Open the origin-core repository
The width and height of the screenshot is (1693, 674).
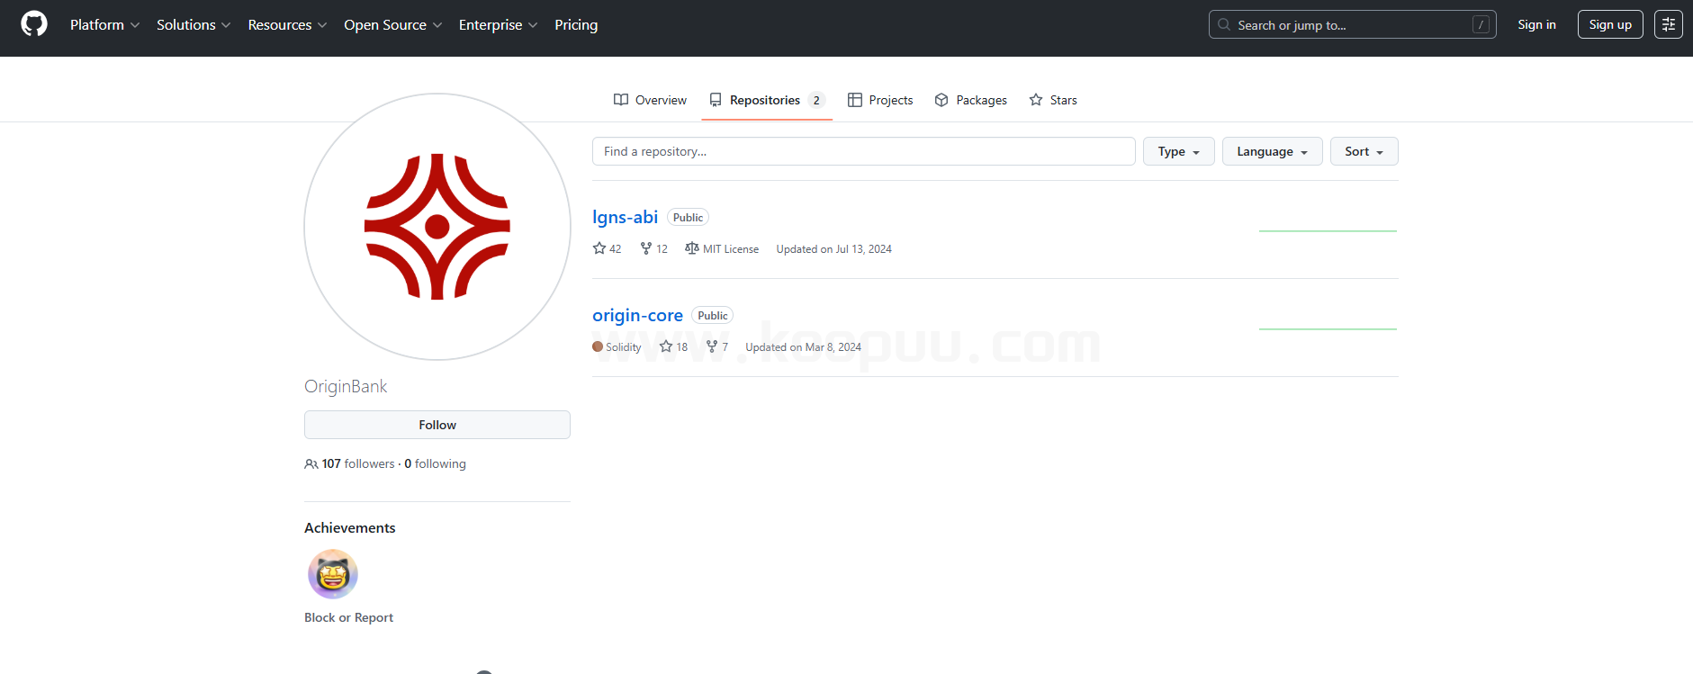[637, 315]
